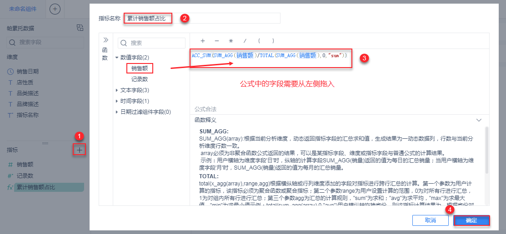The width and height of the screenshot is (506, 234).
Task: Expand the 日期过滤组件字段(0) group
Action: [117, 112]
